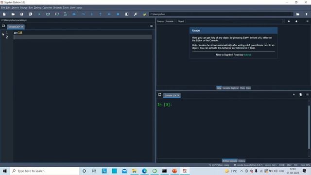The height and width of the screenshot is (175, 311).
Task: Expand the Object field dropdown arrow
Action: tap(283, 21)
